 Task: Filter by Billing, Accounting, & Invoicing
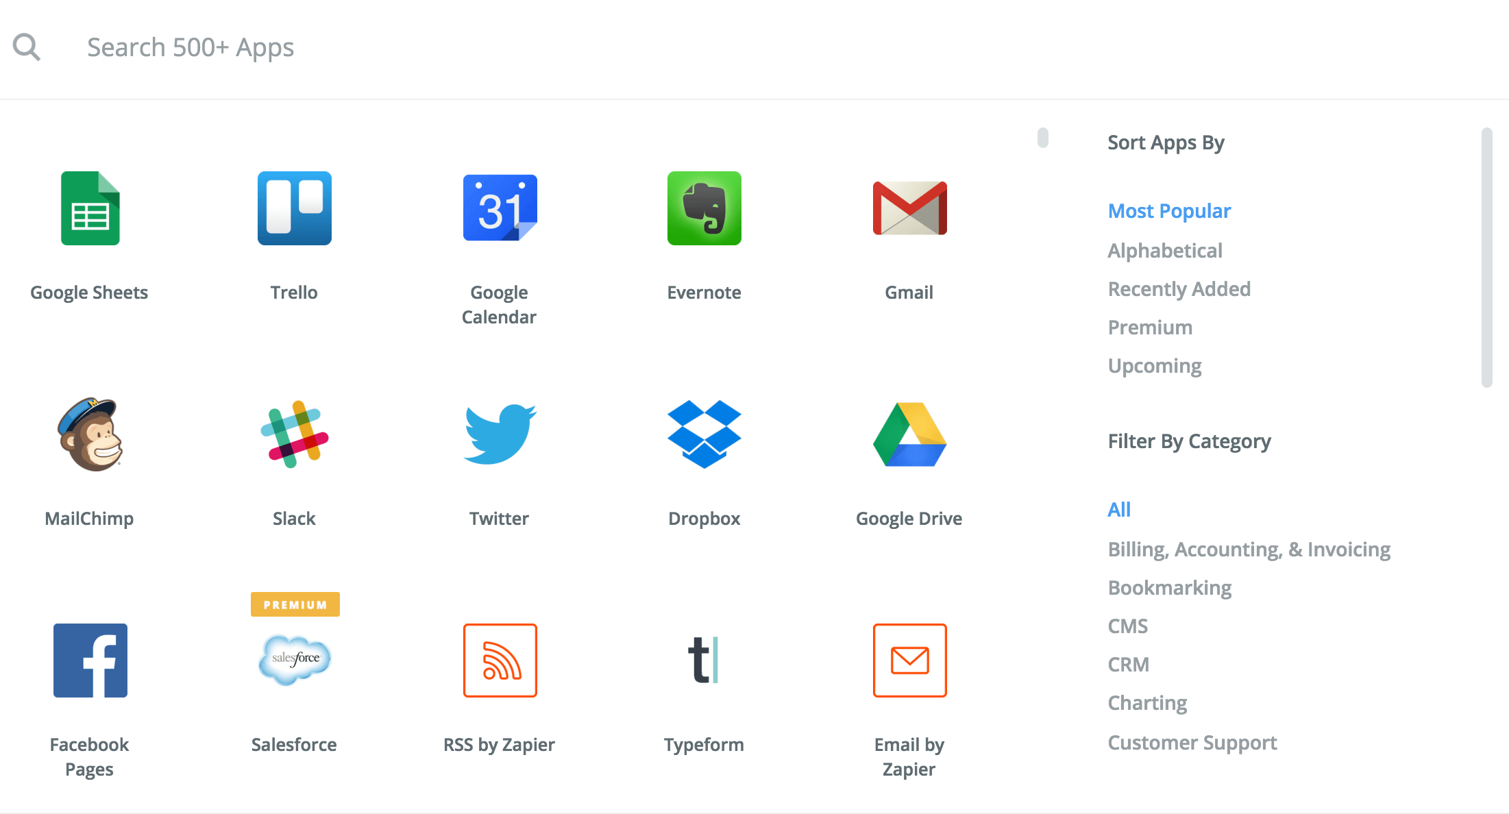point(1249,550)
